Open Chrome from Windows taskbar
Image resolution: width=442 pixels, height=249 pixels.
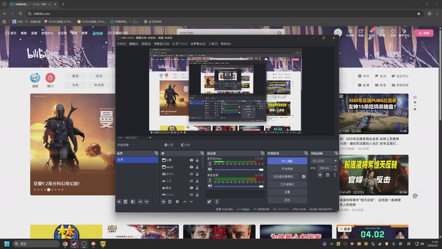click(65, 243)
